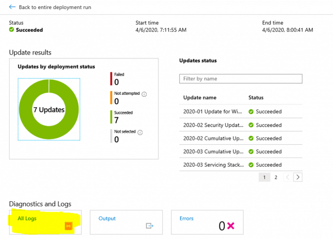This screenshot has width=333, height=239.
Task: Click the back arrow icon
Action: pos(12,7)
